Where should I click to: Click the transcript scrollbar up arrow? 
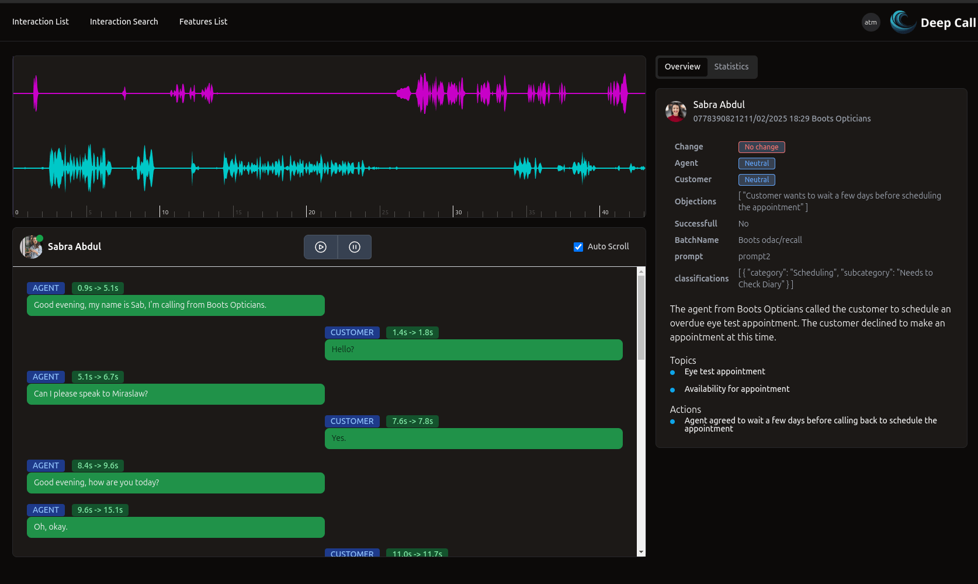tap(641, 272)
